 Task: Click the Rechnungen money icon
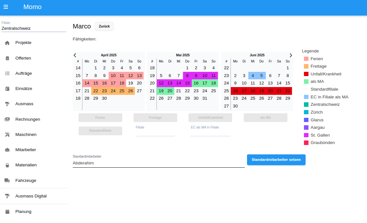tap(7, 119)
